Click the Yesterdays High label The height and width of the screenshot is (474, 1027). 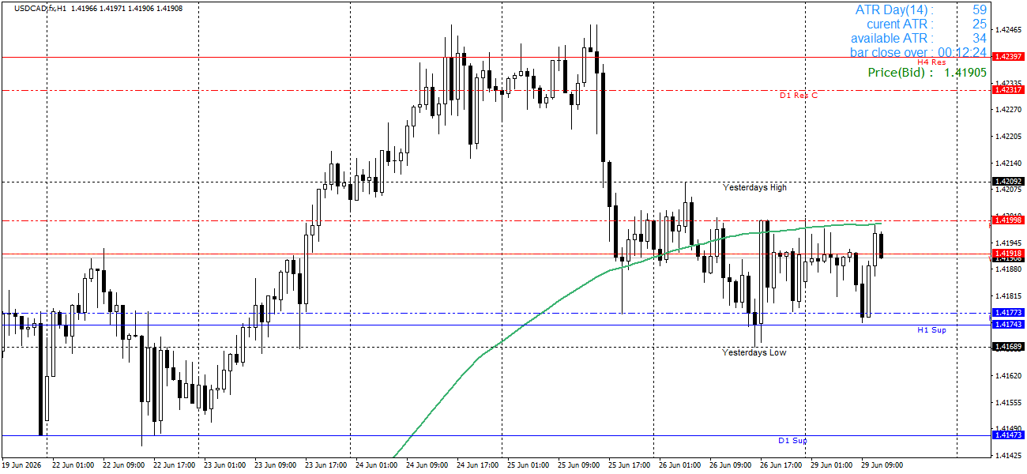(x=755, y=187)
